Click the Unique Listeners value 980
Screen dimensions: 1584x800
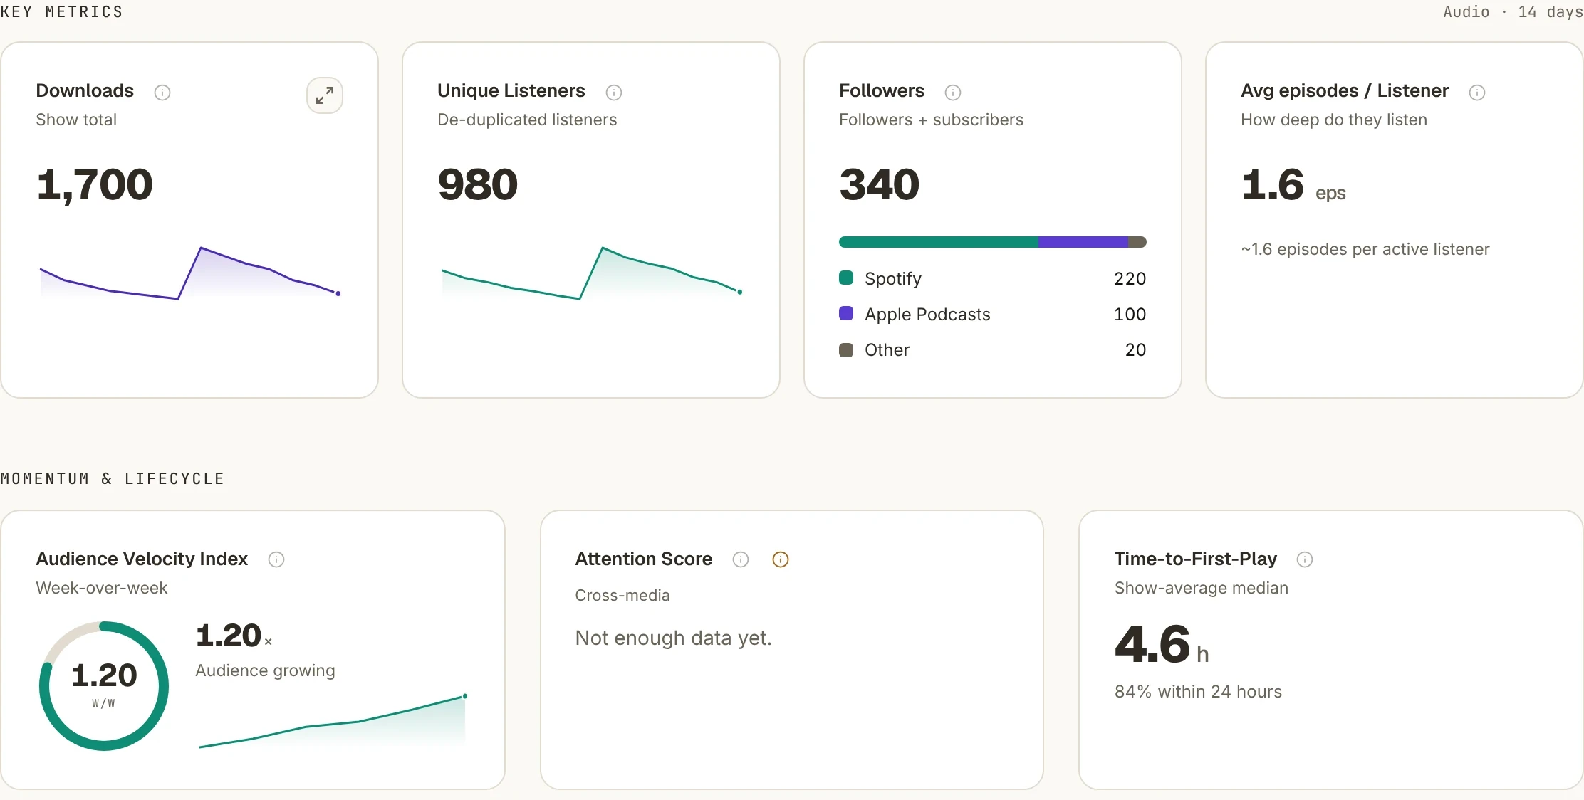pos(477,184)
